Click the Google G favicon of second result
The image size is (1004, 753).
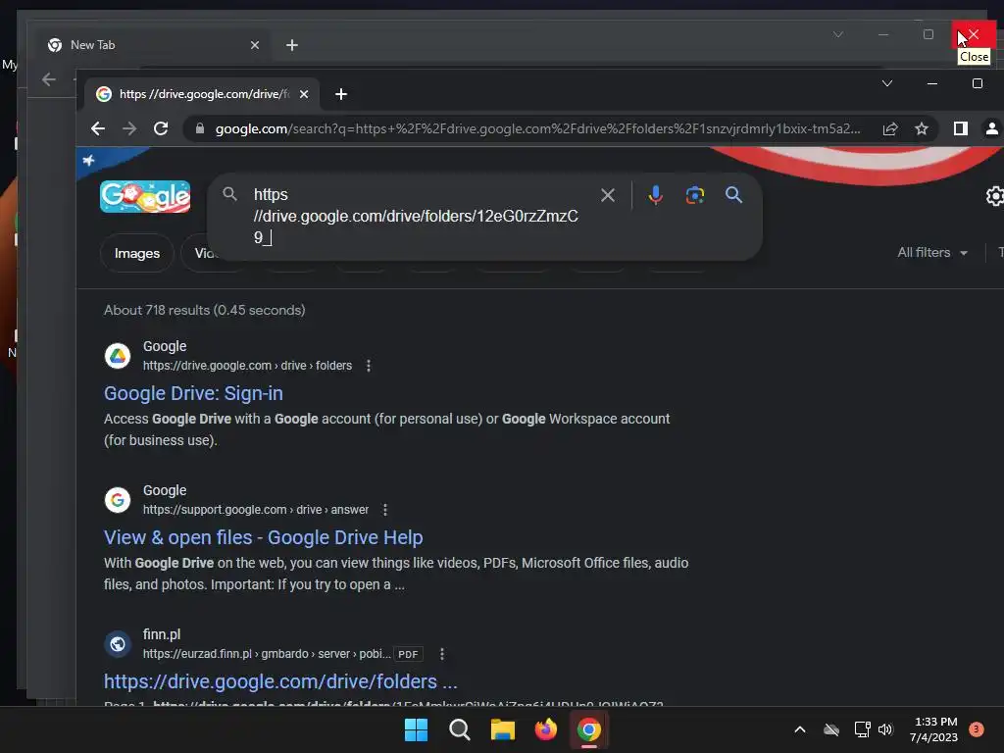[x=118, y=500]
